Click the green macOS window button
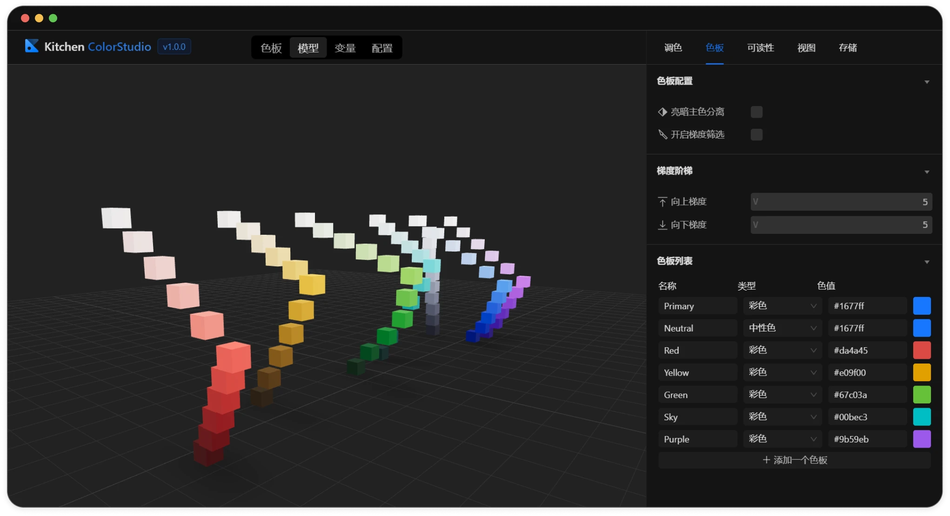The height and width of the screenshot is (516, 950). click(x=53, y=18)
